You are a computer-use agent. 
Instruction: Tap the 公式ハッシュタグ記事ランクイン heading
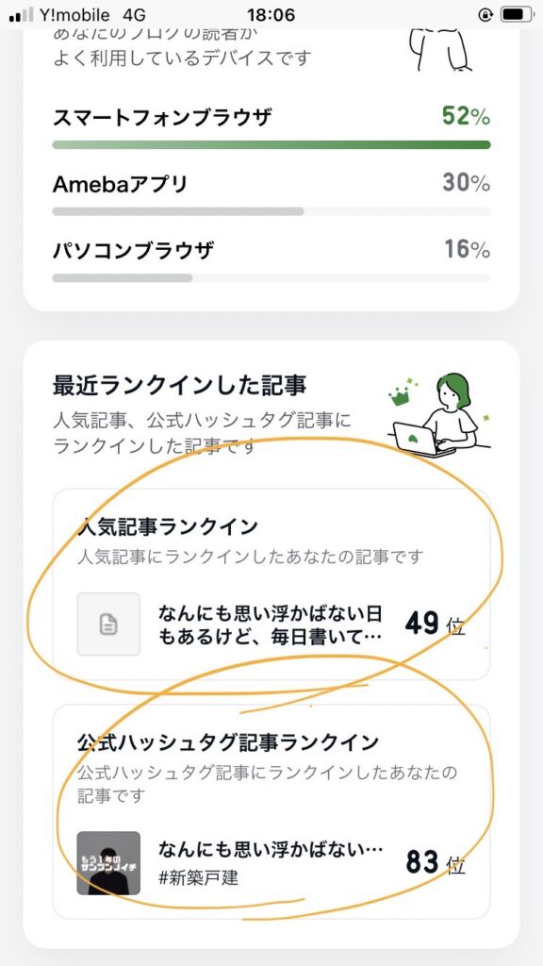(228, 743)
